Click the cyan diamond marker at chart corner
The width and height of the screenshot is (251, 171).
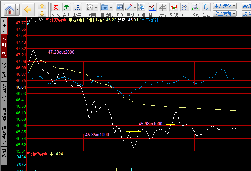[28, 24]
